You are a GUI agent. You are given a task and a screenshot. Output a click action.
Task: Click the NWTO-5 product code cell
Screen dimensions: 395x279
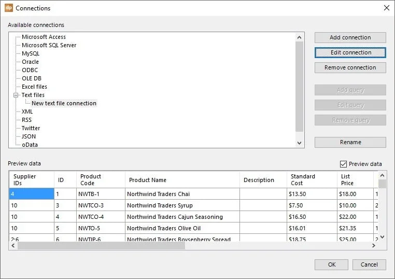(x=101, y=228)
